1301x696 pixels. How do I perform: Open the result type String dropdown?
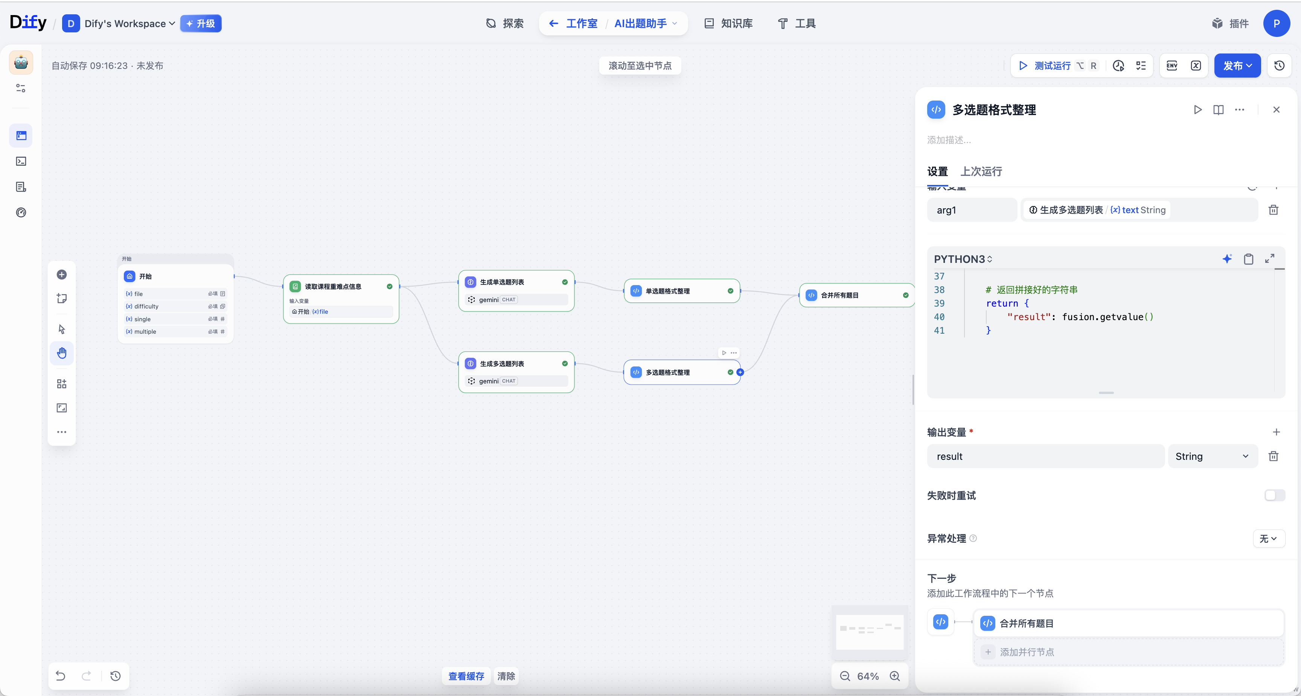click(1212, 456)
